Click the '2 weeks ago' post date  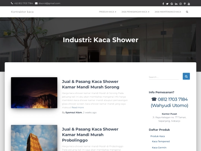[x=90, y=113]
